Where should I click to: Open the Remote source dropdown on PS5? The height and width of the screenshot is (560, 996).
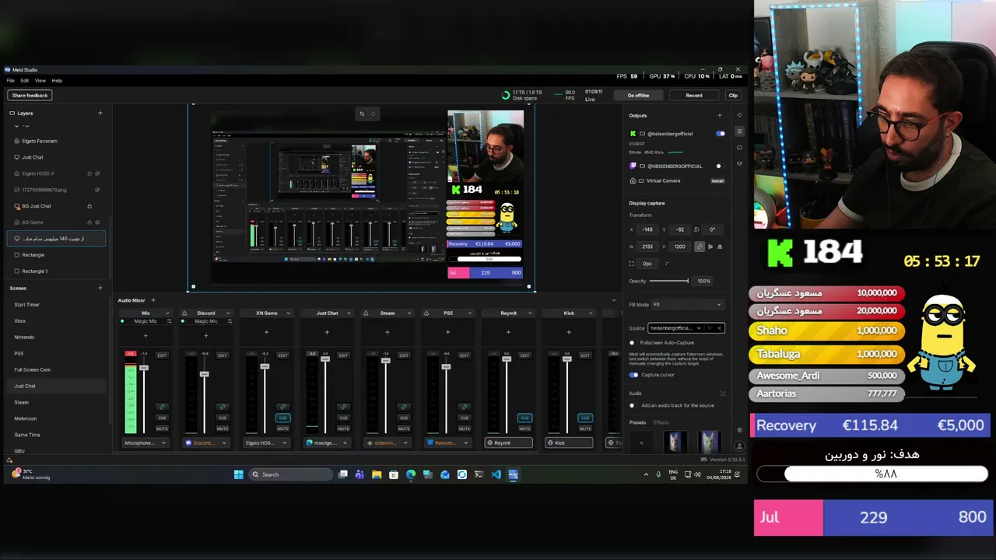click(448, 443)
